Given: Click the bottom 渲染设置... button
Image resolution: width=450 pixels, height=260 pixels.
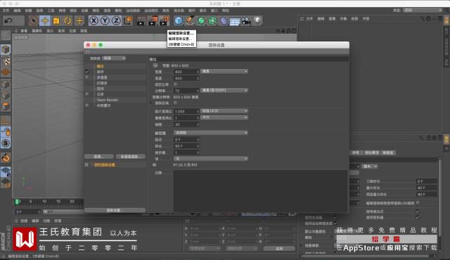Looking at the screenshot, I should (x=115, y=210).
